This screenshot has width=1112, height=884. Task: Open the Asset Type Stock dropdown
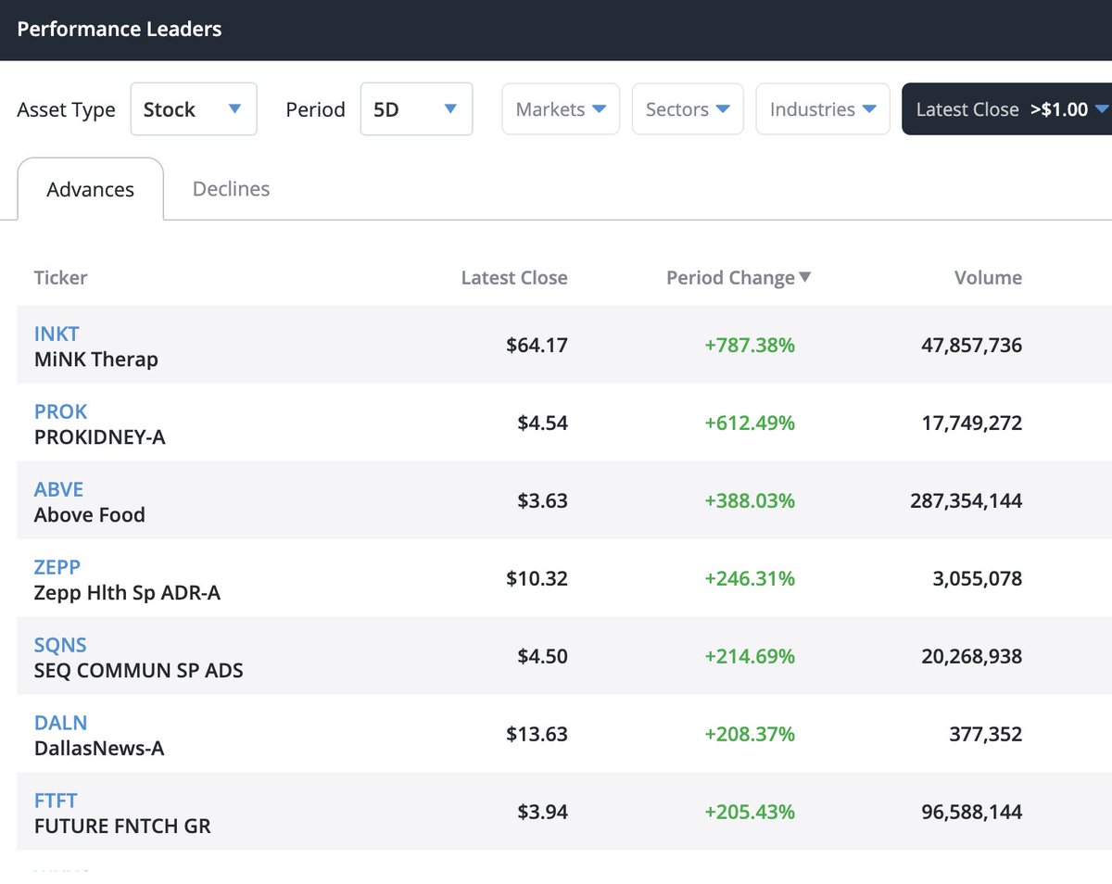tap(194, 109)
